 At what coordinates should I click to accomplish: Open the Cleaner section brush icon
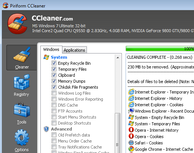click(x=22, y=55)
